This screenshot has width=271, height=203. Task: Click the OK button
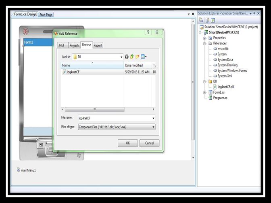click(x=128, y=143)
